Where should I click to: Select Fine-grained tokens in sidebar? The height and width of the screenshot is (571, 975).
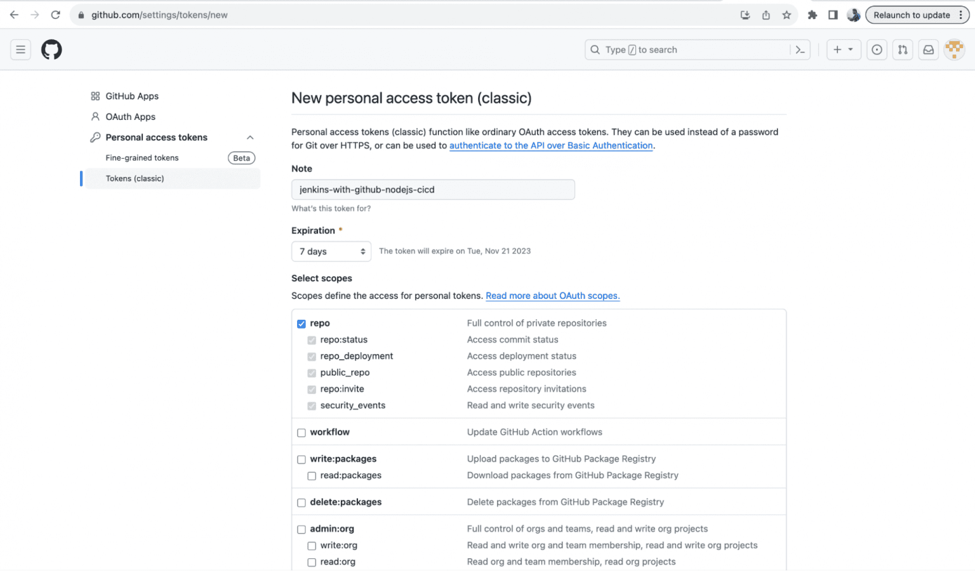(142, 158)
